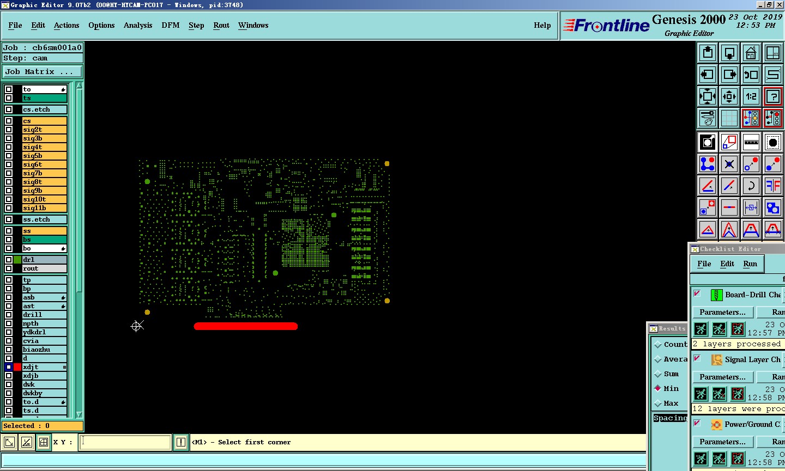The height and width of the screenshot is (471, 785).
Task: Open the wrench and palette settings icon
Action: click(708, 118)
